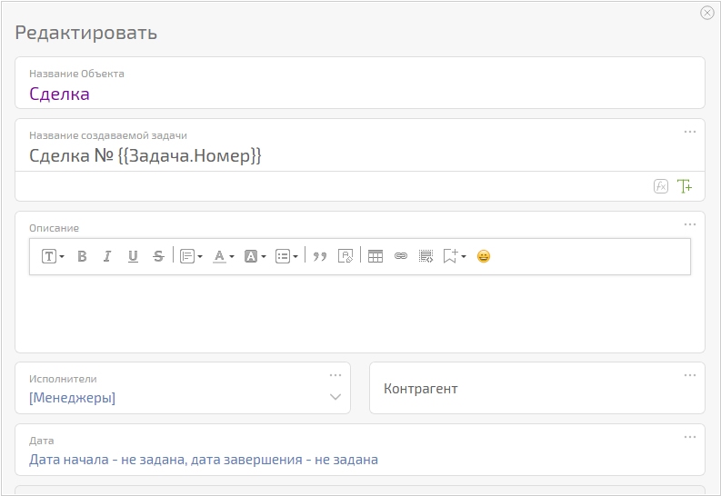Toggle italic formatting in description editor
The width and height of the screenshot is (721, 496).
(106, 256)
